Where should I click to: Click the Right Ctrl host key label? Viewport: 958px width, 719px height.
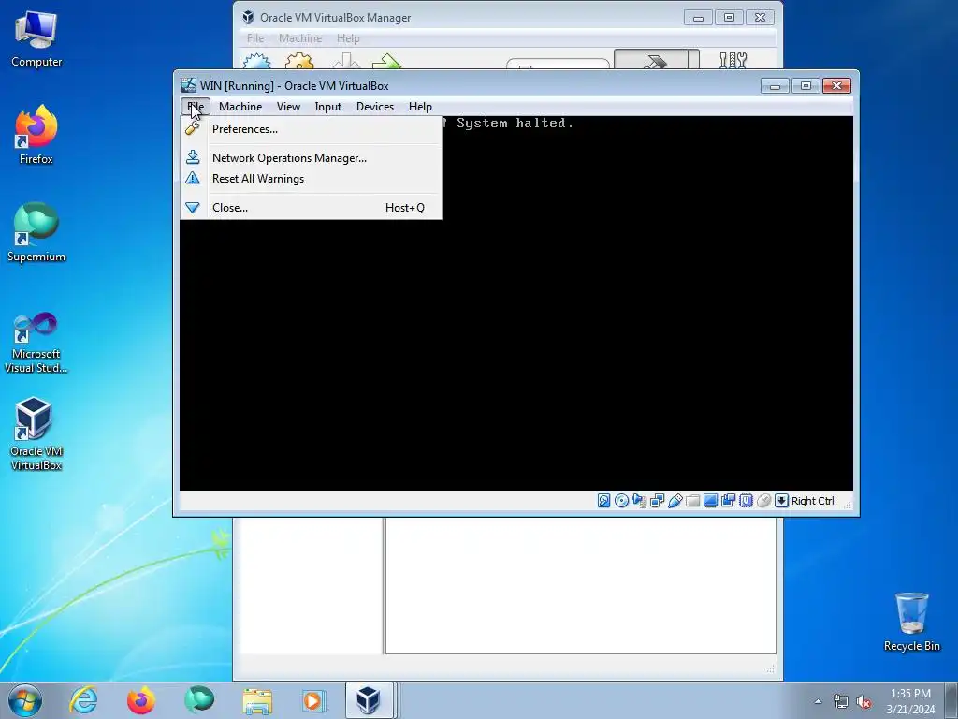813,501
